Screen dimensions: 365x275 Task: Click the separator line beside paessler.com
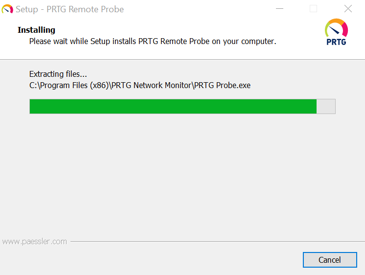pyautogui.click(x=215, y=241)
